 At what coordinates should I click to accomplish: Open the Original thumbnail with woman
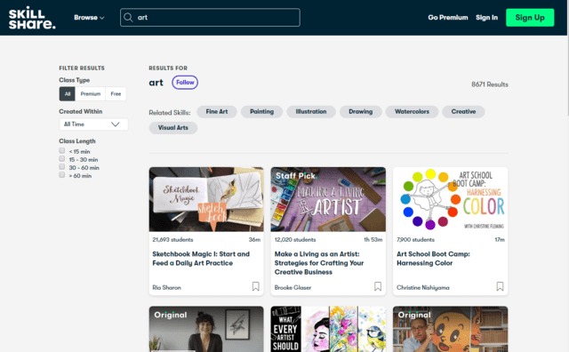click(206, 329)
